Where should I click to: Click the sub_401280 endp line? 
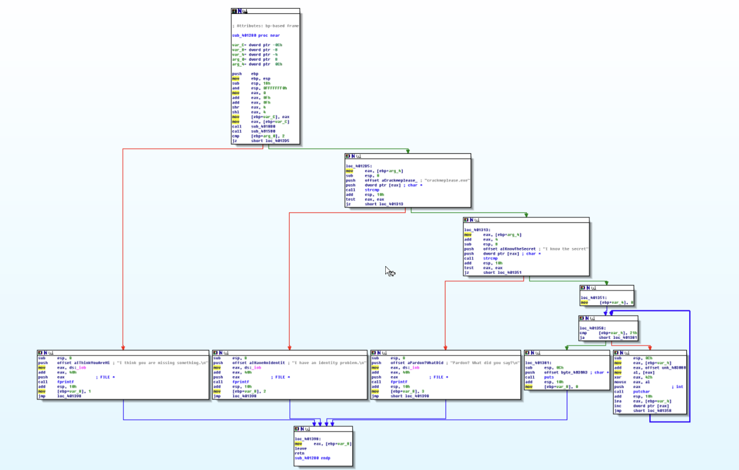312,458
